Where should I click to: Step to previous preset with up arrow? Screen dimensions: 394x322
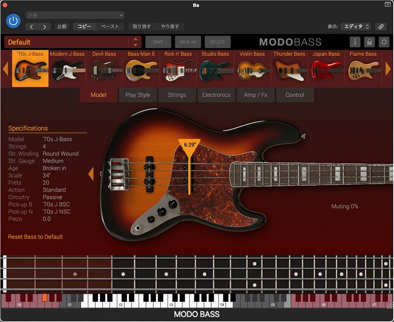[x=136, y=39]
